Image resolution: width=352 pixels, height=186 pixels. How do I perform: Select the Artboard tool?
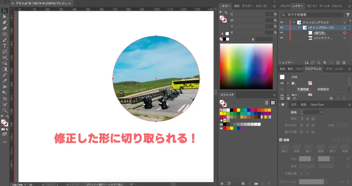tap(4, 98)
